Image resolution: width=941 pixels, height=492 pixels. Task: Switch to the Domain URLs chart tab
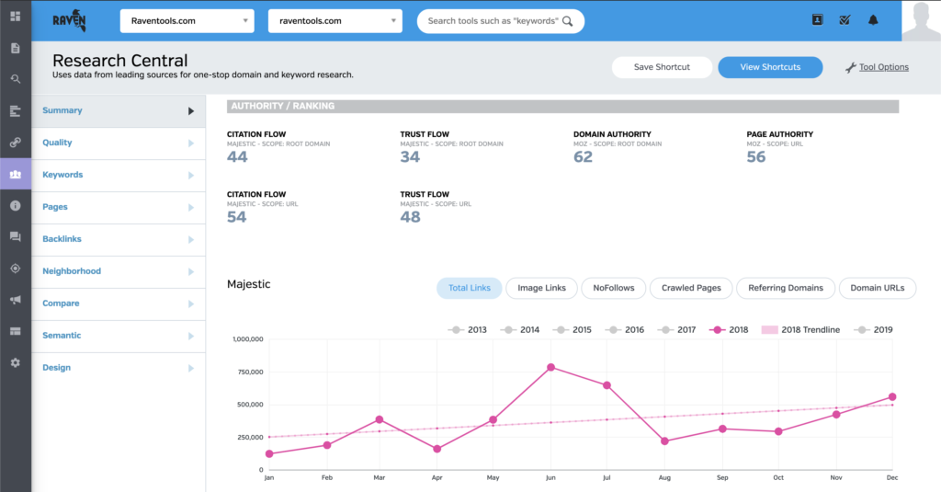tap(878, 288)
